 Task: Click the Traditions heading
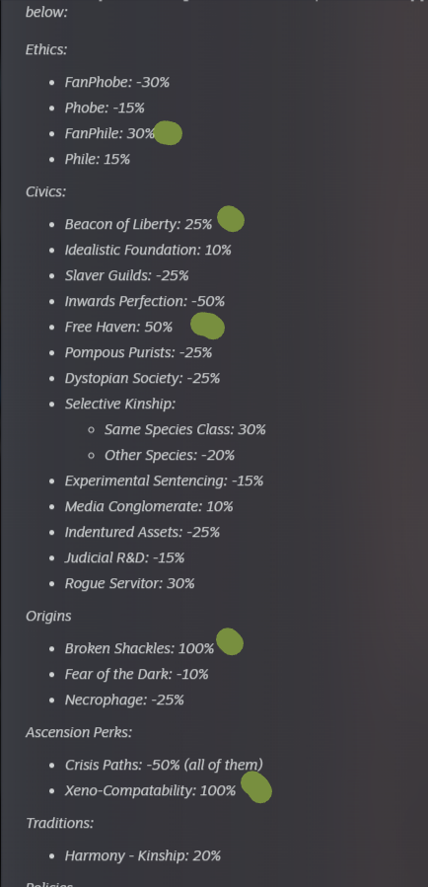point(59,823)
